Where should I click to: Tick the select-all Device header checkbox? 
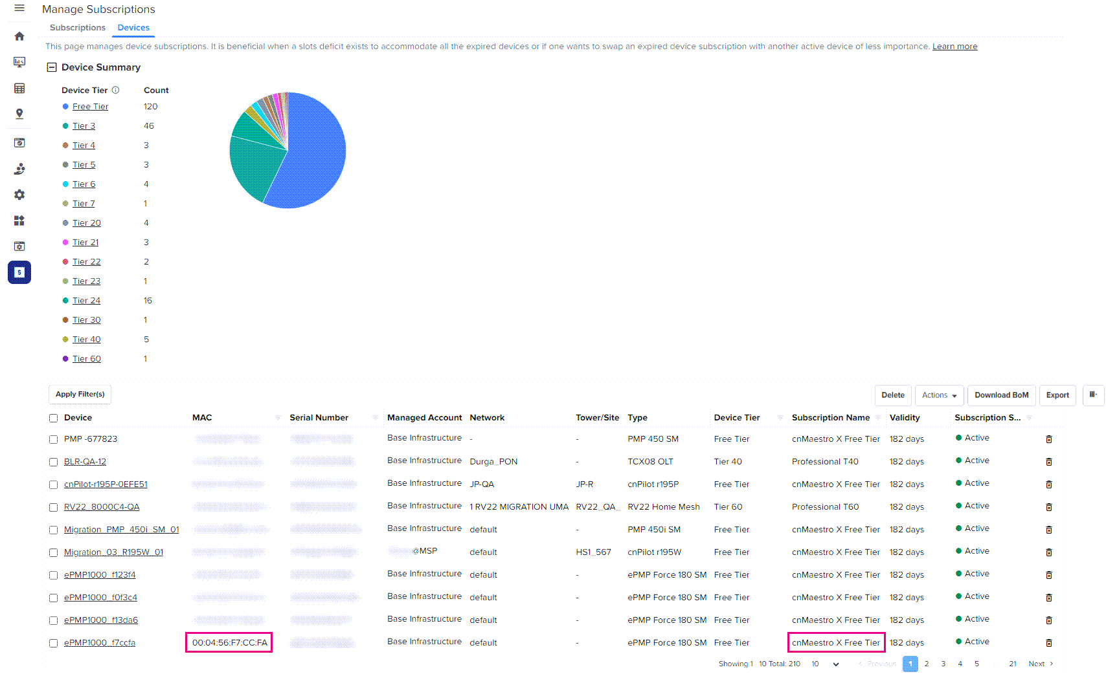(x=54, y=419)
